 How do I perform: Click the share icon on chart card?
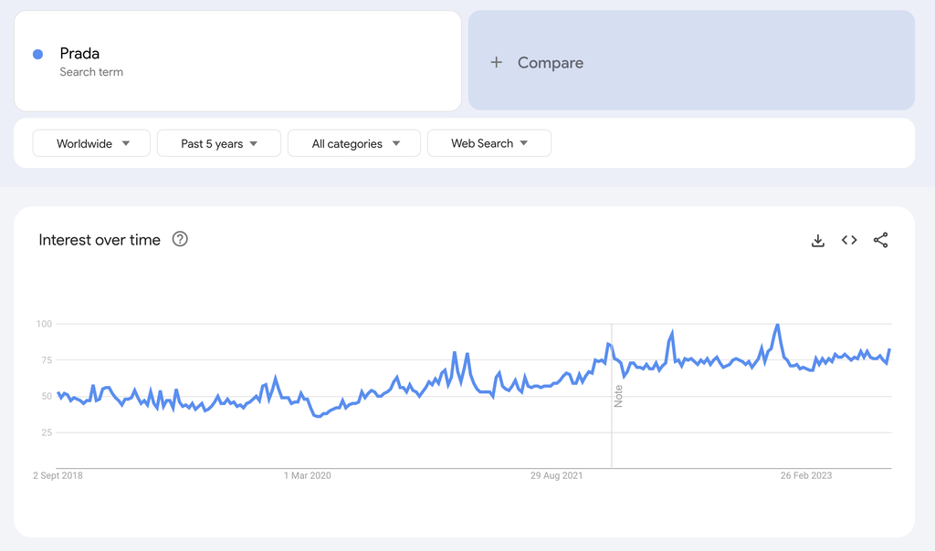(880, 240)
